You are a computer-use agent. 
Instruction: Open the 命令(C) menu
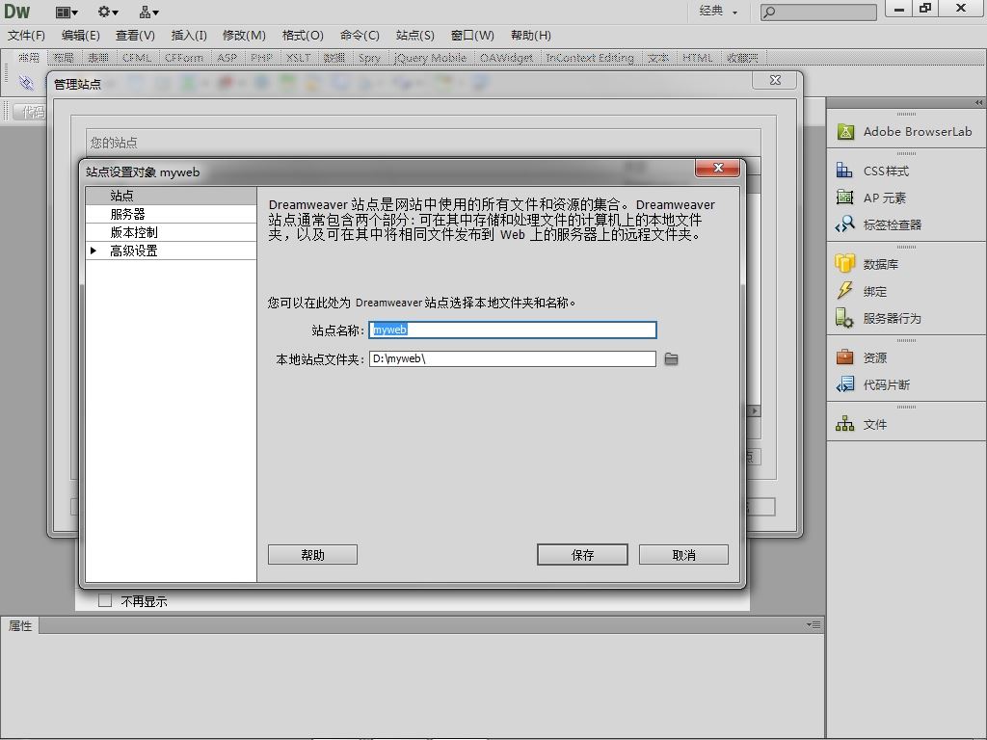tap(360, 36)
